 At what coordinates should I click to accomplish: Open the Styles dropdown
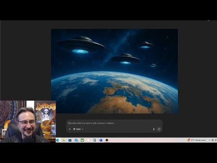(78, 129)
